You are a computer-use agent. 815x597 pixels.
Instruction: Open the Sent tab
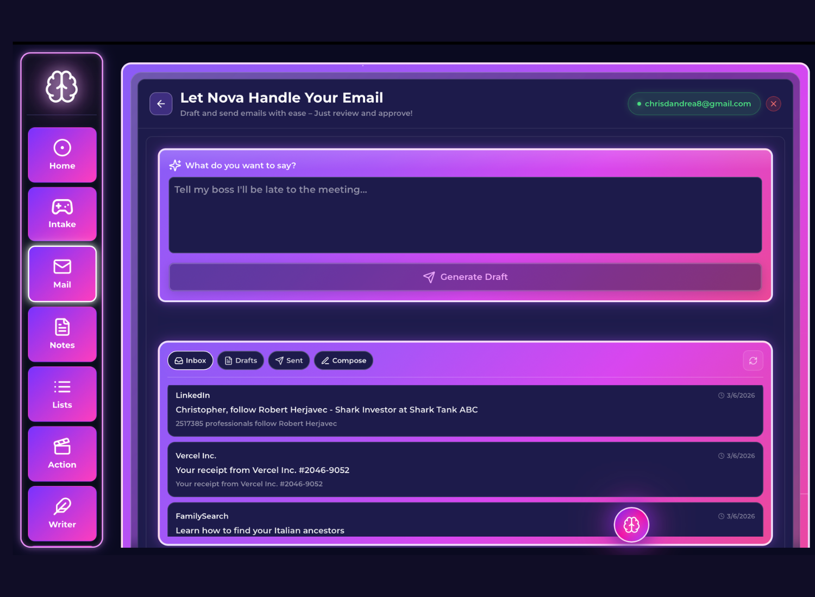pos(289,360)
